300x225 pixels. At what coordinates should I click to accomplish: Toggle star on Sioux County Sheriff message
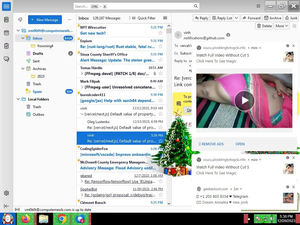(x=161, y=60)
